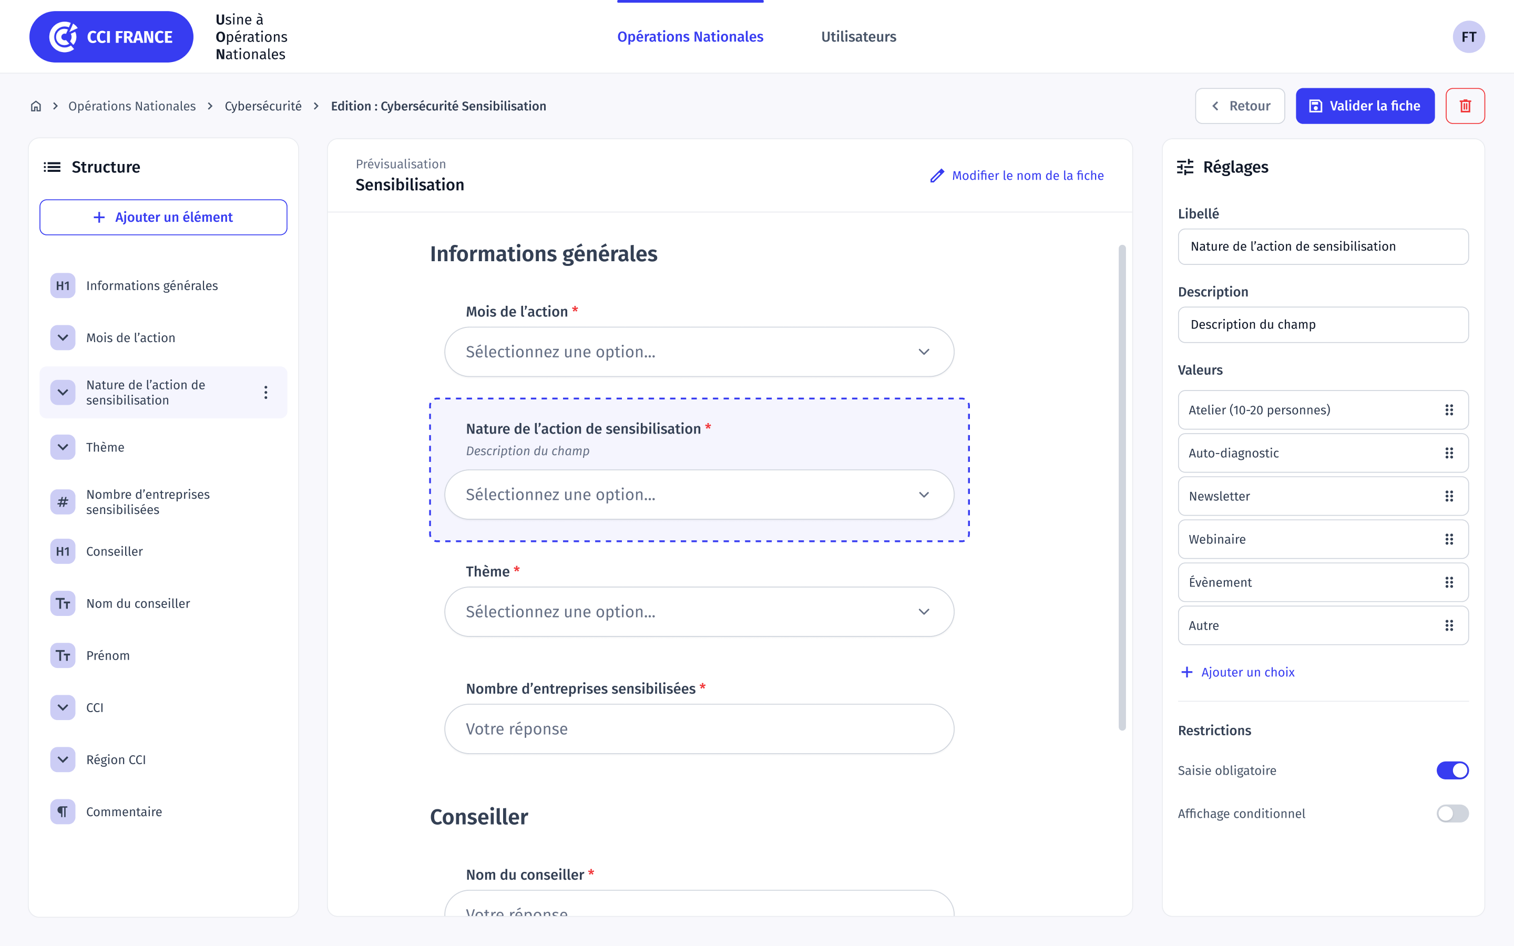This screenshot has width=1514, height=946.
Task: Go to Opérations Nationales tab
Action: (x=690, y=37)
